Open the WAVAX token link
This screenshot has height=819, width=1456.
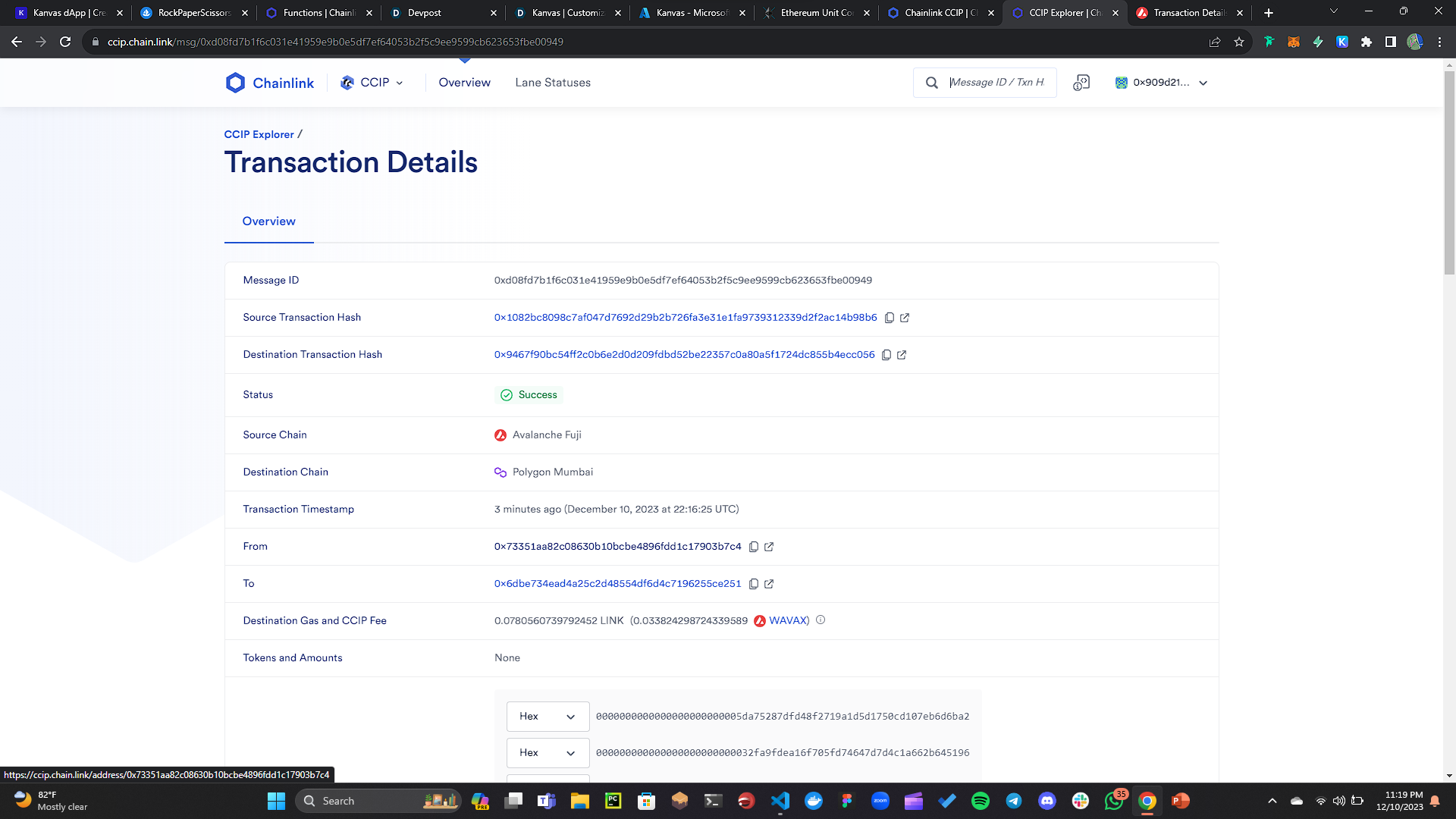[788, 620]
